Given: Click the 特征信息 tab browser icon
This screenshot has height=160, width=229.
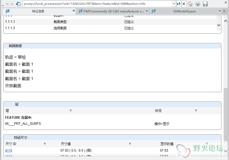Looking at the screenshot, I should point(7,11).
